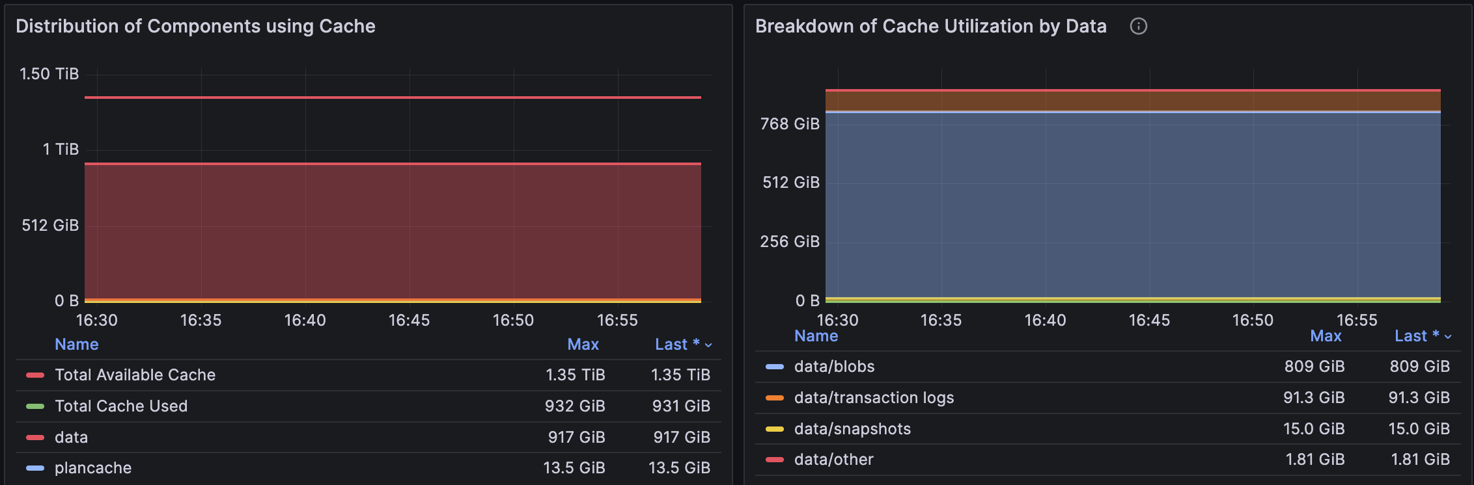Open Breakdown of Cache Utilization by Data title
Screen dimensions: 1474x485
[930, 26]
